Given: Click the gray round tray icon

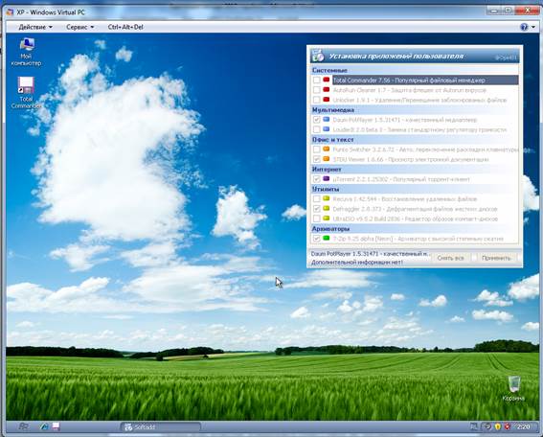Looking at the screenshot, I should (x=487, y=426).
